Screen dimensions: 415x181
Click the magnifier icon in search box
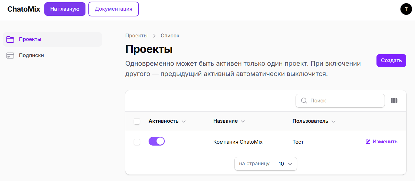pos(304,100)
